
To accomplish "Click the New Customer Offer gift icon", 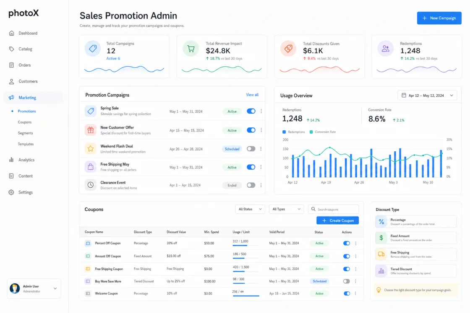I will [x=91, y=130].
